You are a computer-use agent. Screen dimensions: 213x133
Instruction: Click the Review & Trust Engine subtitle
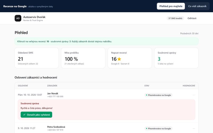tap(33, 20)
